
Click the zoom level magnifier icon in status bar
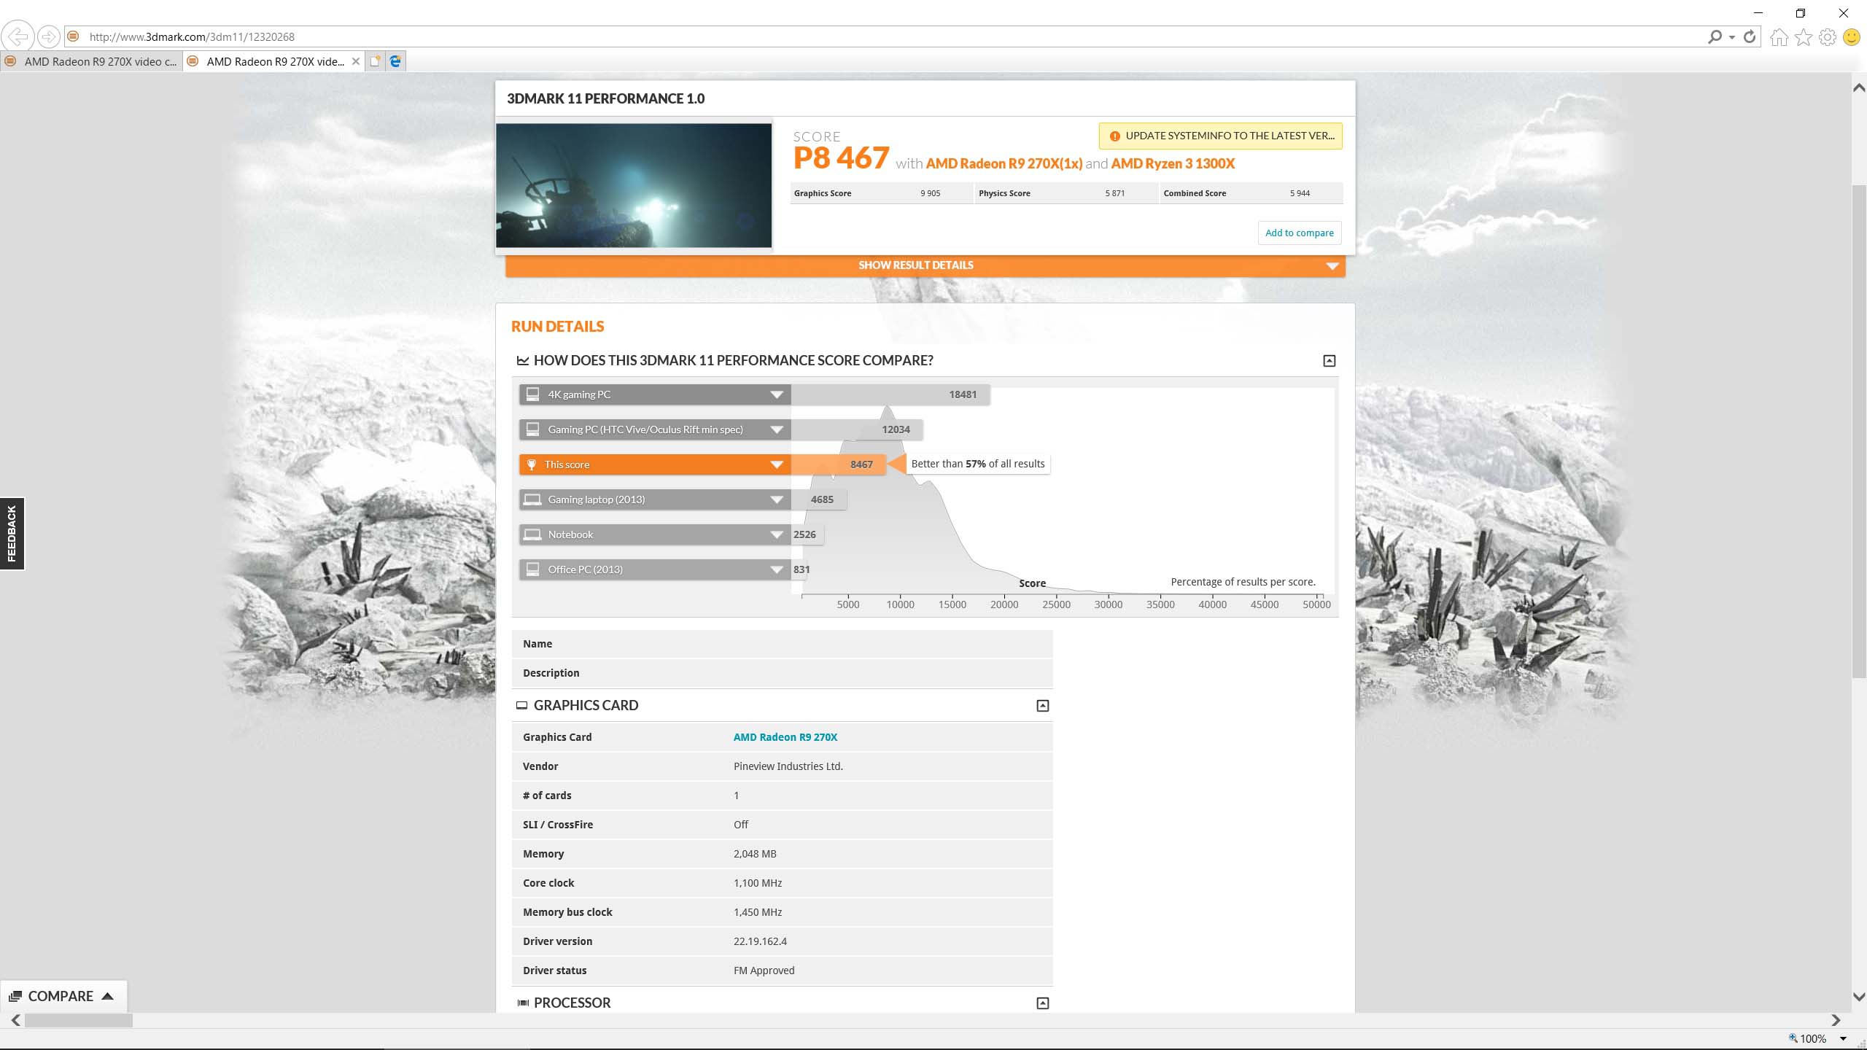(x=1793, y=1038)
